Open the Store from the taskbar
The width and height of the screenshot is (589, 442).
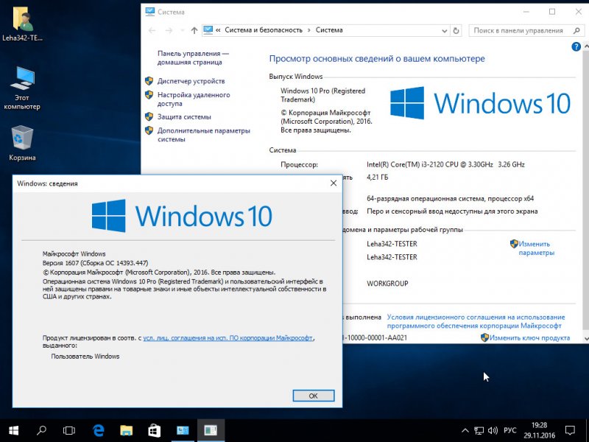(155, 430)
